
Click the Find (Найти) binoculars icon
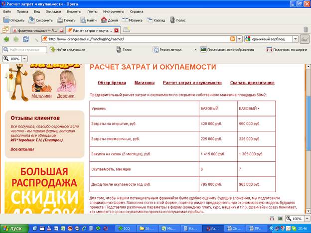[x=82, y=20]
